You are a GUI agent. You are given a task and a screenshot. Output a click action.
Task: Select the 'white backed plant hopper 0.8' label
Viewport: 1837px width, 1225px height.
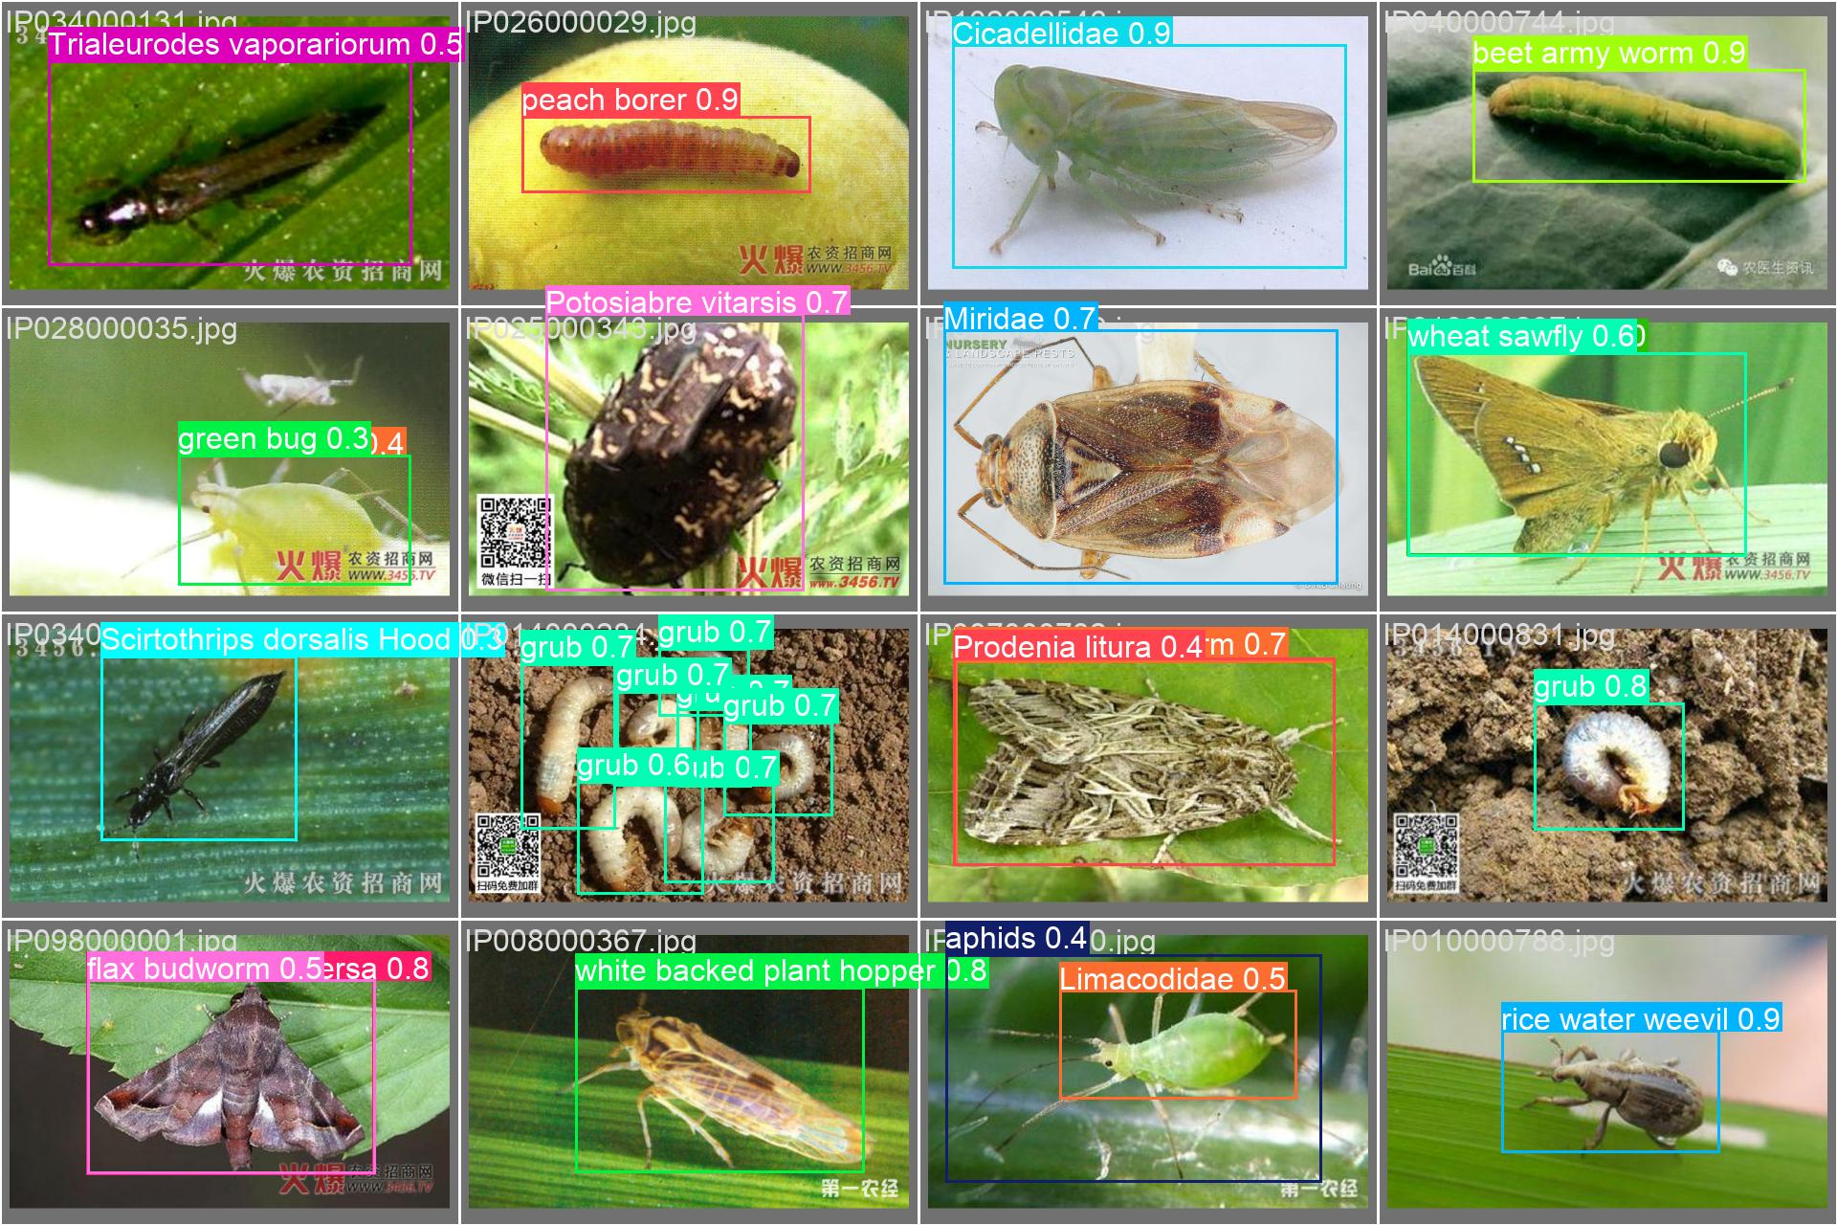(781, 970)
